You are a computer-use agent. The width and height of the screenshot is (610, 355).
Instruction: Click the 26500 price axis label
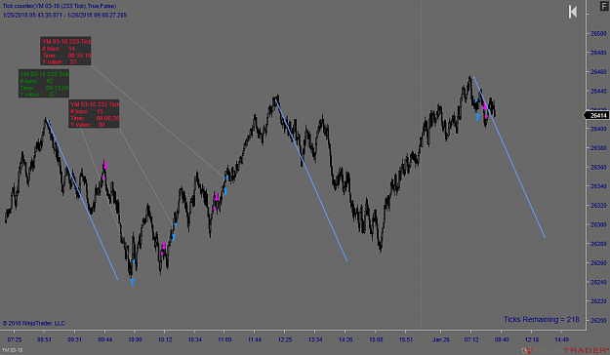tap(598, 34)
